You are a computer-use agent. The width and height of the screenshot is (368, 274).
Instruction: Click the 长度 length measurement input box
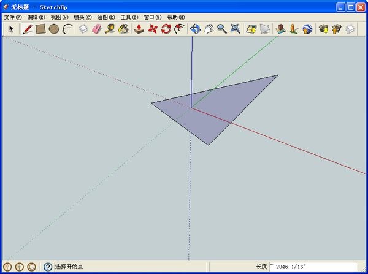coord(313,267)
